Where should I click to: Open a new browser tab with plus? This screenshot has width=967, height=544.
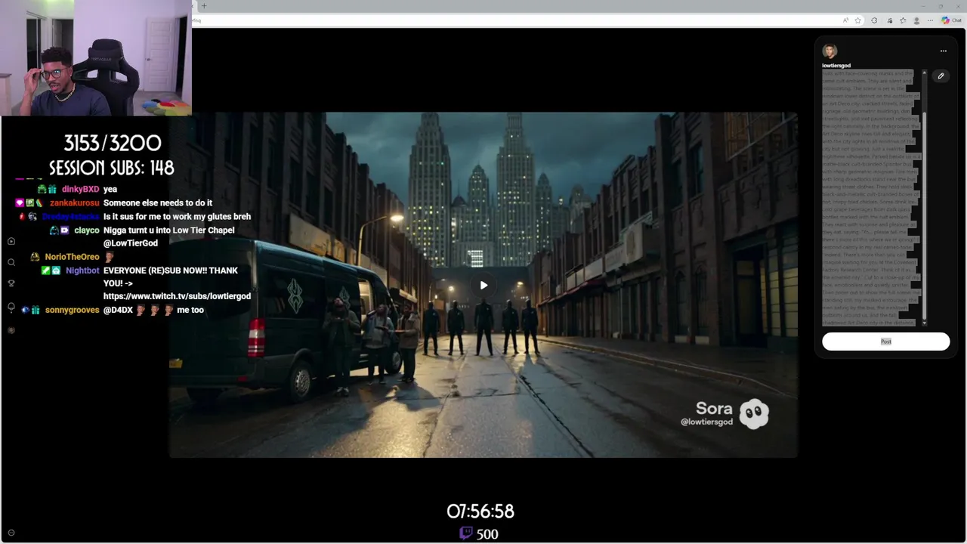[x=203, y=6]
